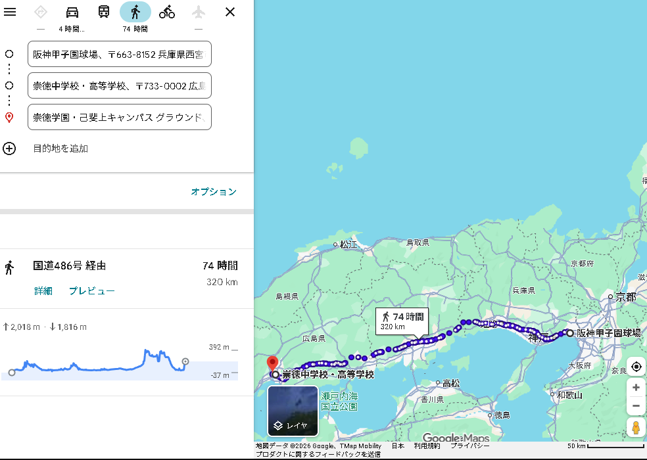
Task: Click the Street View pegman icon
Action: [636, 428]
